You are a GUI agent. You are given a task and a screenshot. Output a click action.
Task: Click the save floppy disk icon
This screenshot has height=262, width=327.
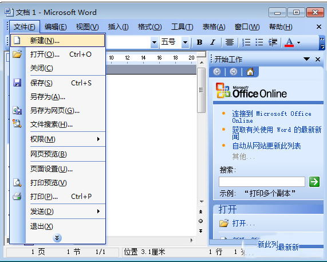(x=17, y=83)
